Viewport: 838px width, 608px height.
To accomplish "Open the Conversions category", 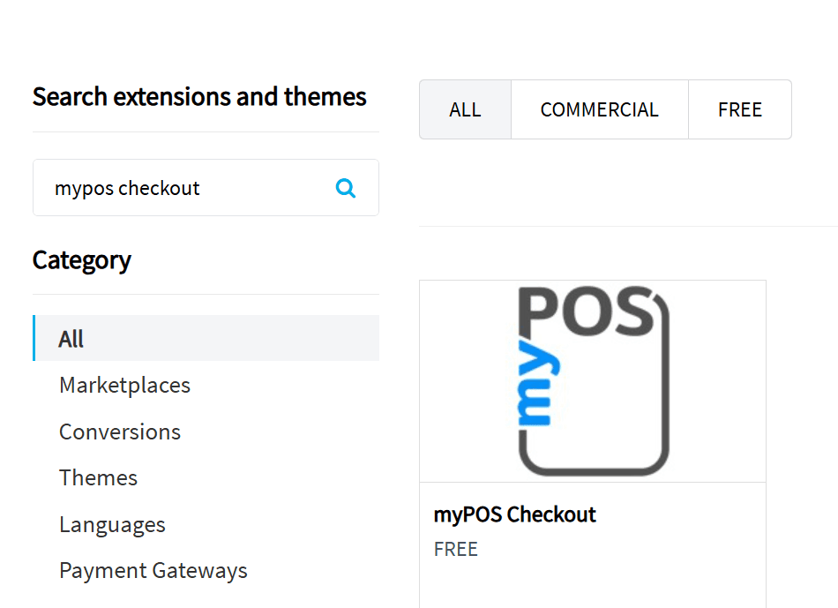I will pos(119,432).
